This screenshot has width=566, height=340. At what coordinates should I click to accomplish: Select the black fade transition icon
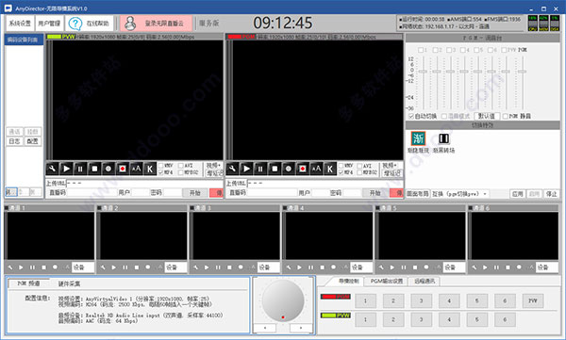tap(443, 138)
